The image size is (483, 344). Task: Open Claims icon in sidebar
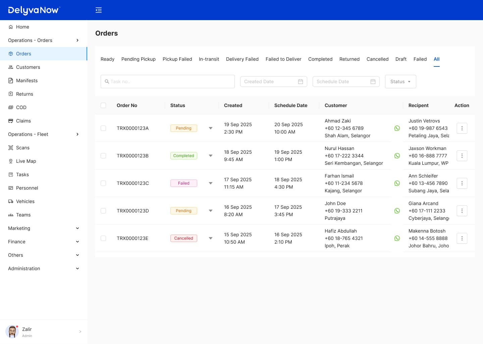[x=11, y=121]
